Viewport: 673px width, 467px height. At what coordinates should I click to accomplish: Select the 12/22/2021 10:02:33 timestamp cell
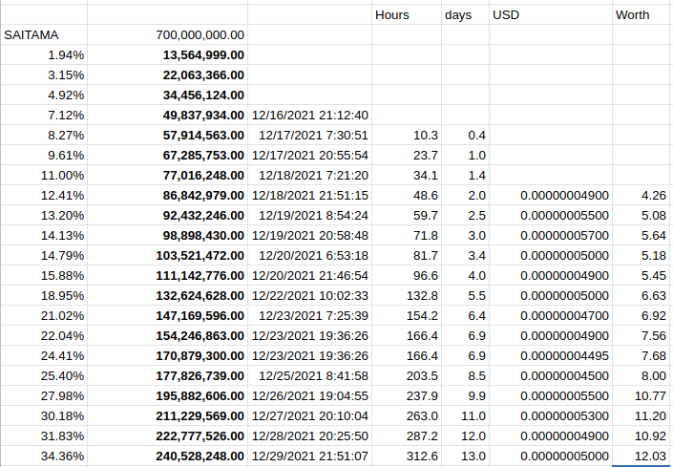click(x=309, y=295)
